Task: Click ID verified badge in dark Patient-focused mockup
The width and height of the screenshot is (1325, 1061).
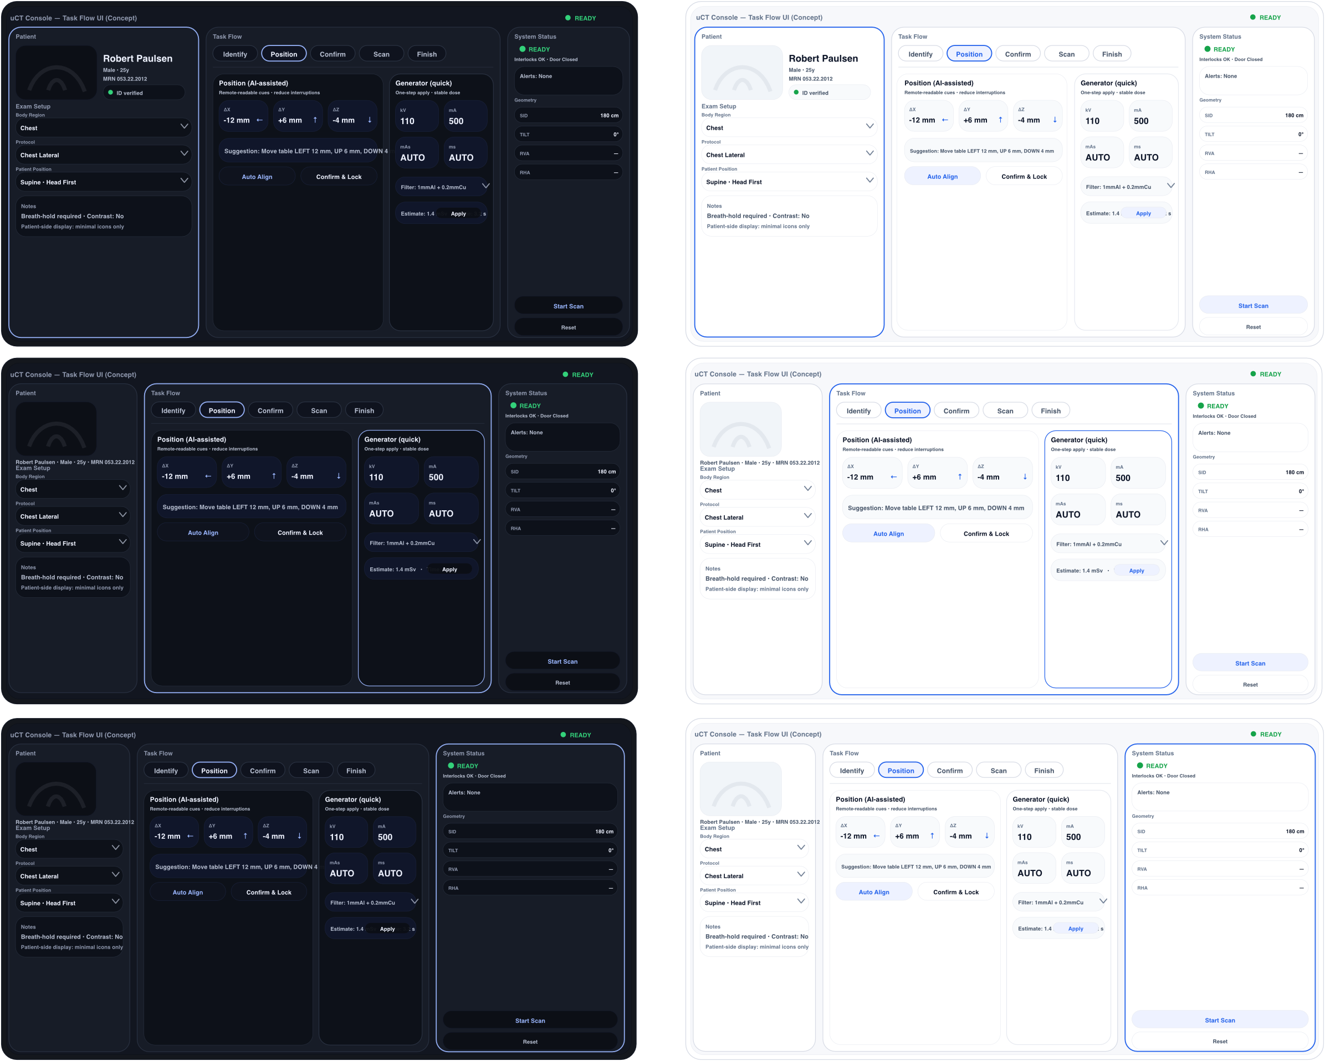Action: point(144,93)
